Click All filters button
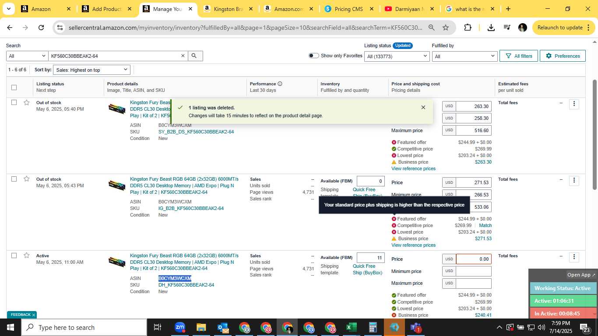This screenshot has height=336, width=598. [519, 56]
